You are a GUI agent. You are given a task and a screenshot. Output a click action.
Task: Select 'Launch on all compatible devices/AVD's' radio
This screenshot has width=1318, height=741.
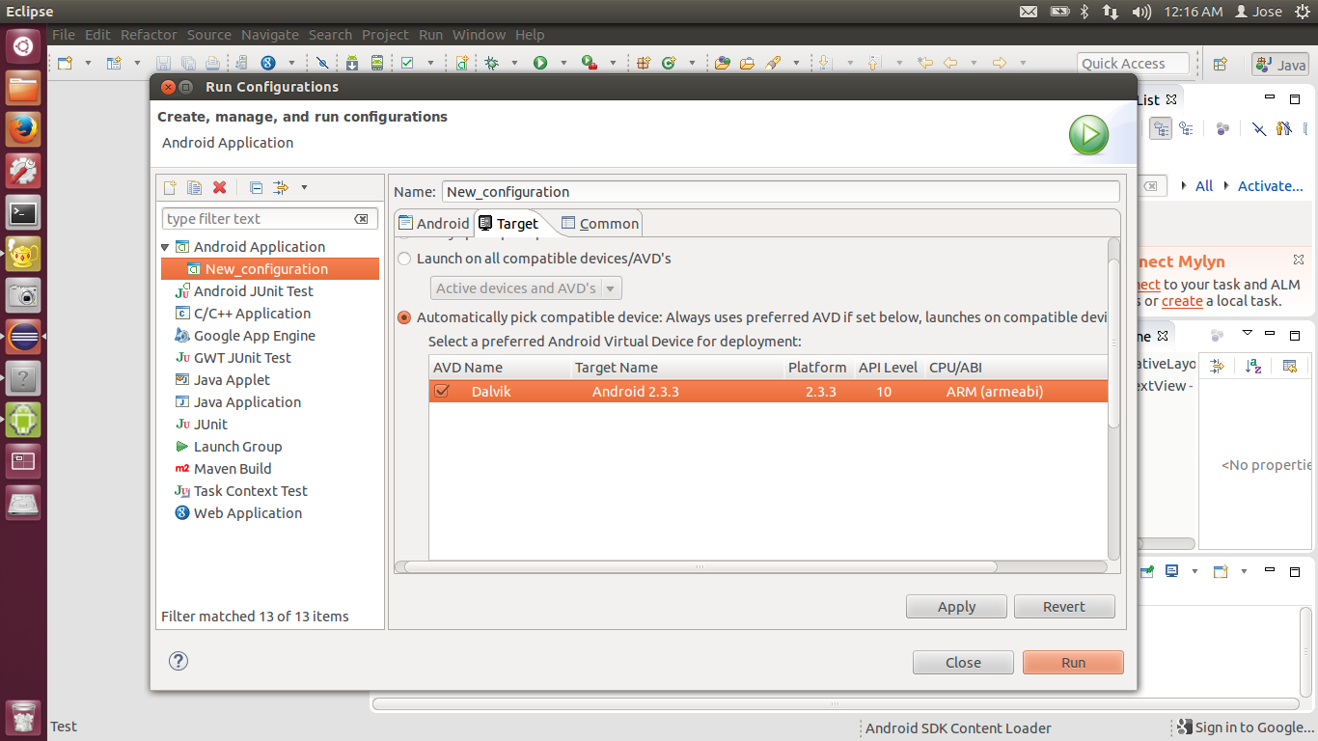[x=404, y=259]
